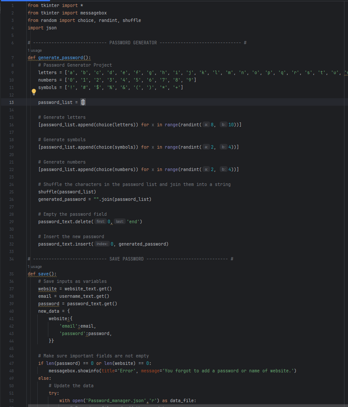Open the usage hint above the save function
This screenshot has height=407, width=348.
pos(35,267)
